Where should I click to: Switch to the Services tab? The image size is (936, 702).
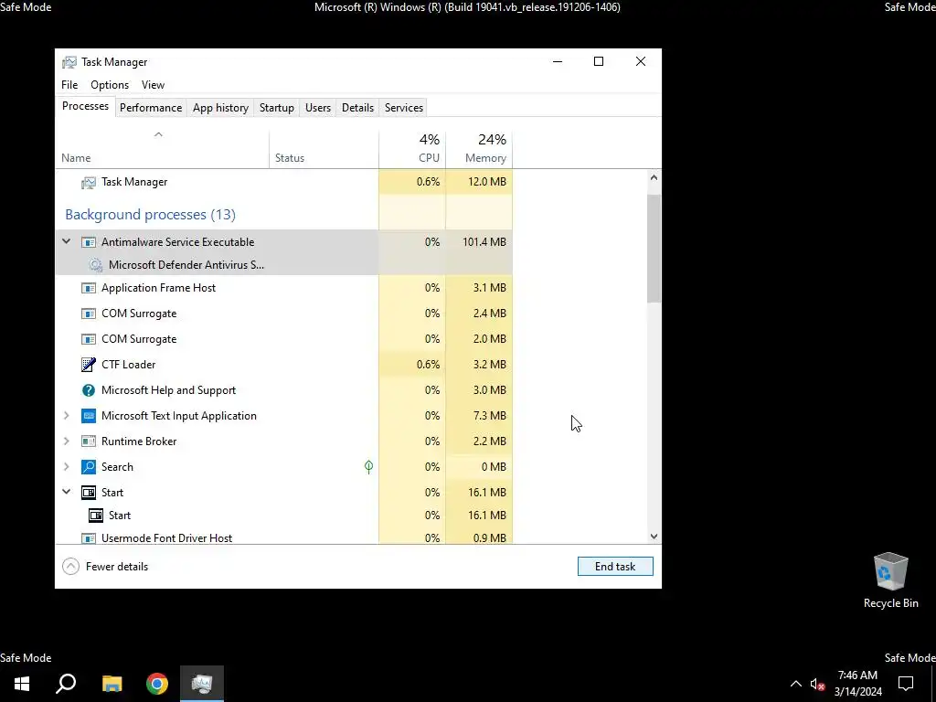coord(403,108)
